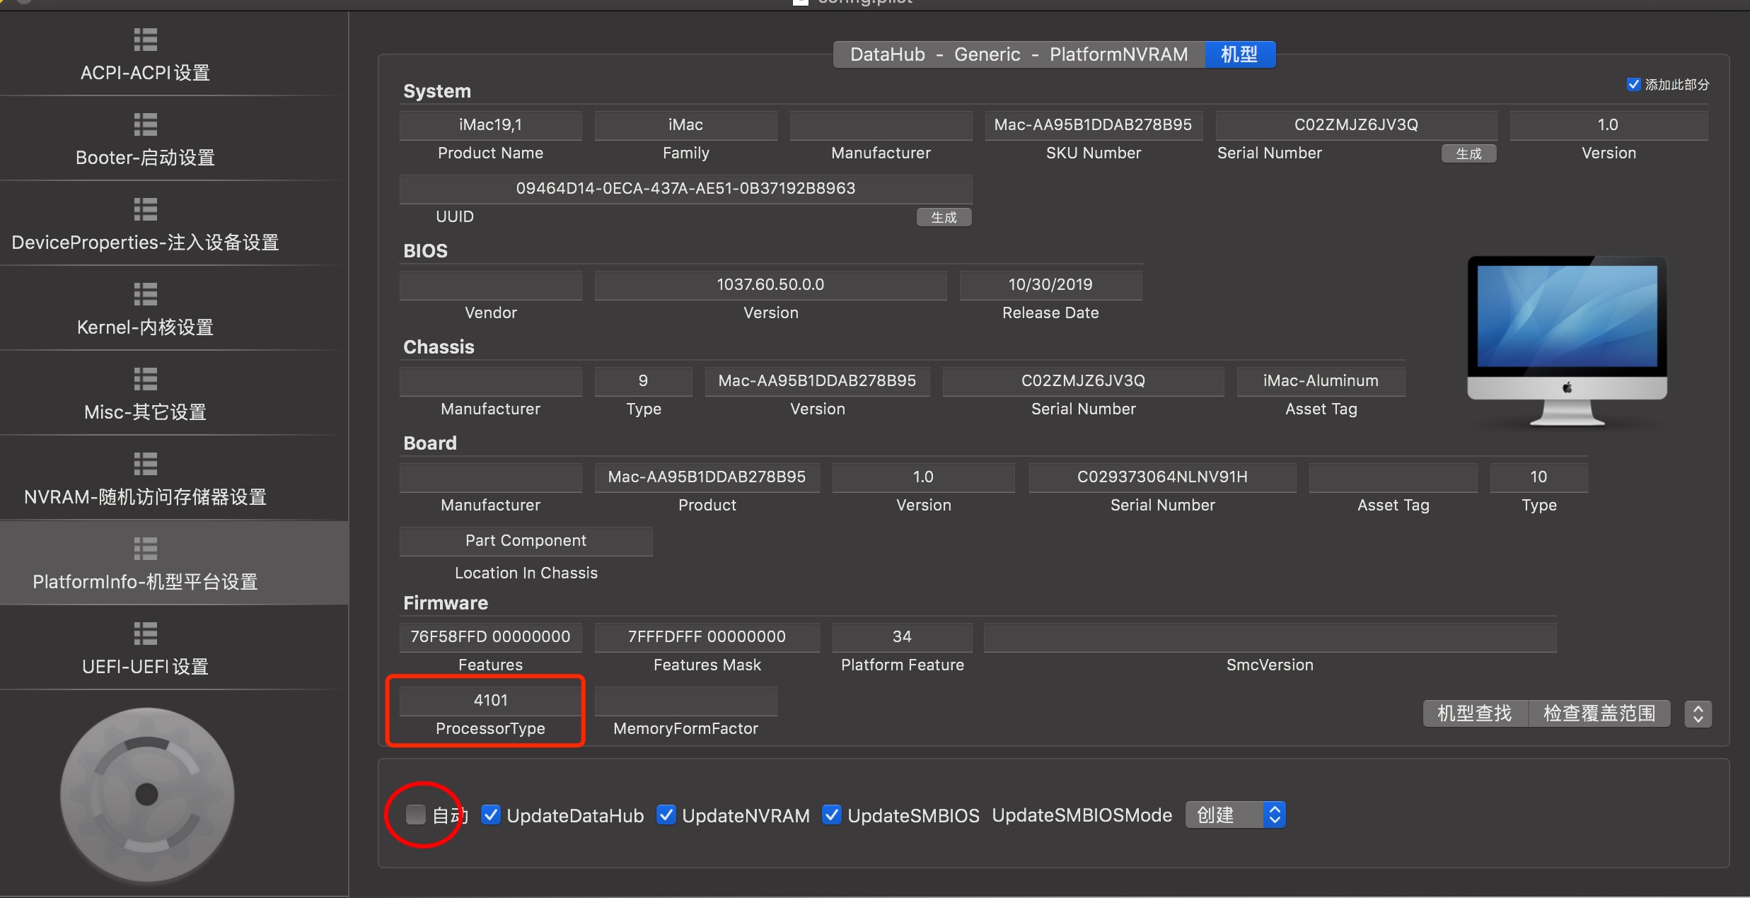Click the 机型查找 model lookup button
The width and height of the screenshot is (1750, 898).
click(x=1475, y=713)
